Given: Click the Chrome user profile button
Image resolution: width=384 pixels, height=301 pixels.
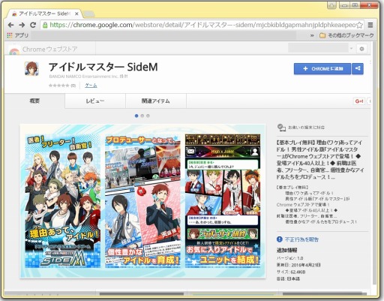Looking at the screenshot, I should pyautogui.click(x=331, y=5).
